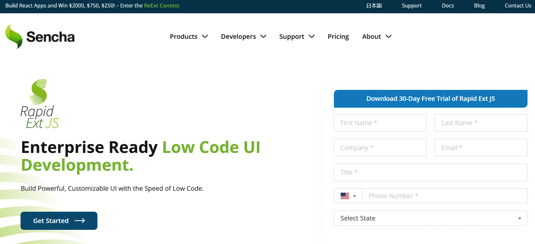Visit the Blog link
This screenshot has width=535, height=244.
pos(480,6)
